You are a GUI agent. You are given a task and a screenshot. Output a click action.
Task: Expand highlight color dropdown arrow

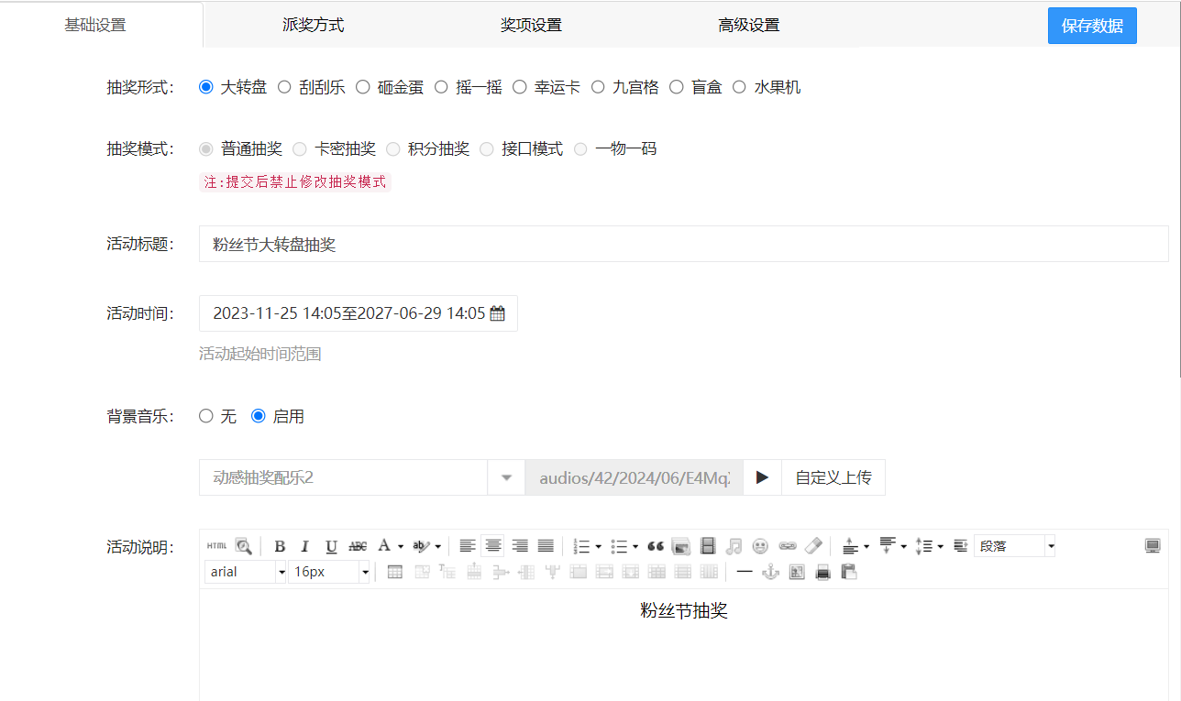[x=437, y=547]
